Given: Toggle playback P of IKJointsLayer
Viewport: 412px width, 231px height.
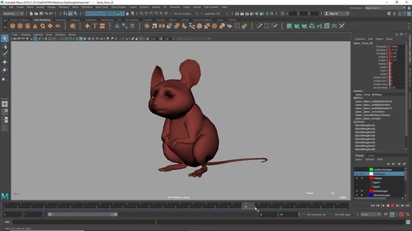Looking at the screenshot, I should pos(362,191).
